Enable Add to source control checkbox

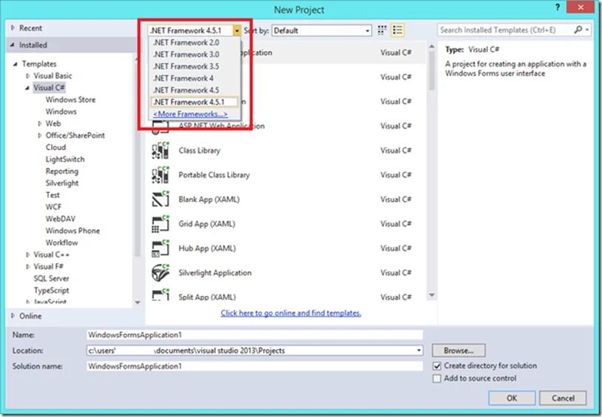tap(437, 379)
